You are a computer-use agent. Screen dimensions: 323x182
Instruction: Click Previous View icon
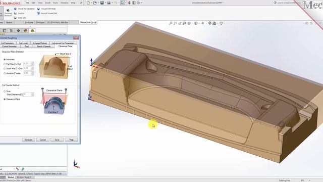click(180, 23)
